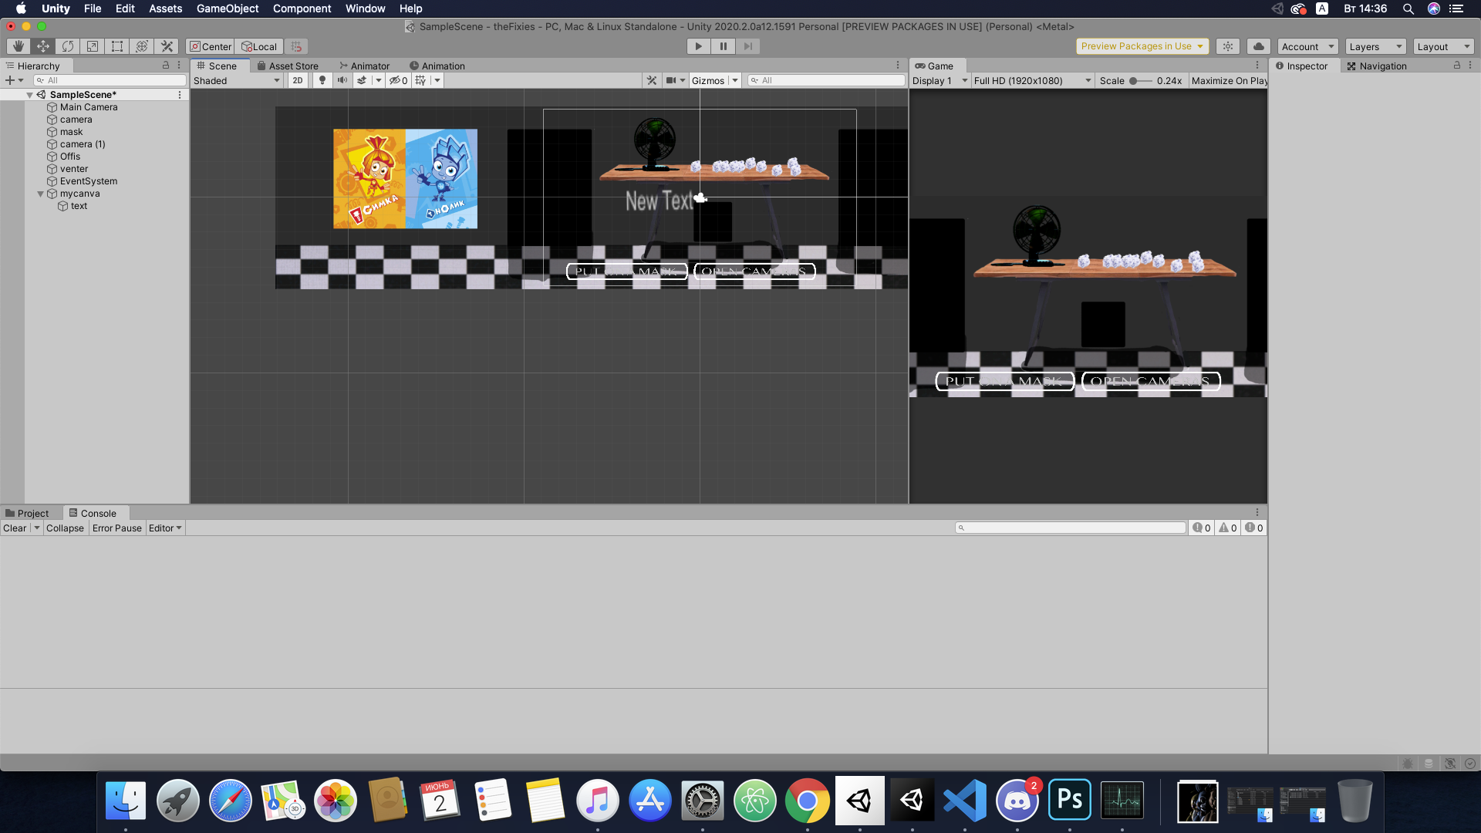Screen dimensions: 1481x833
Task: Open Account dropdown
Action: click(x=1307, y=46)
